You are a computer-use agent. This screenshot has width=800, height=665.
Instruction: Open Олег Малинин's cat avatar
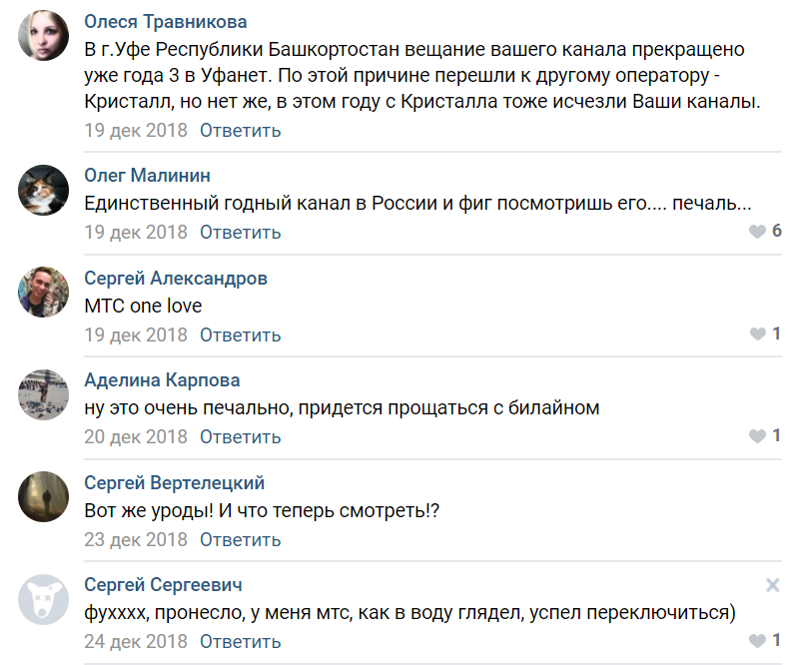(44, 190)
